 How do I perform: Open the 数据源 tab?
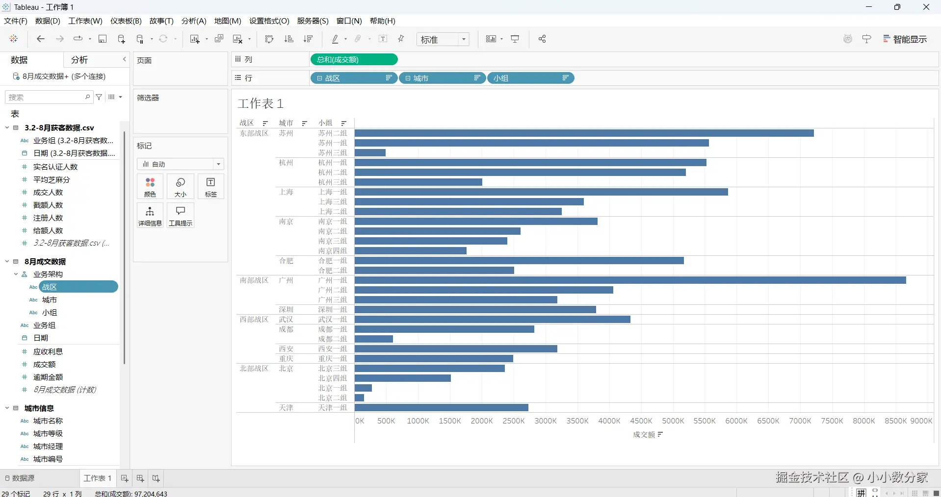pyautogui.click(x=20, y=478)
